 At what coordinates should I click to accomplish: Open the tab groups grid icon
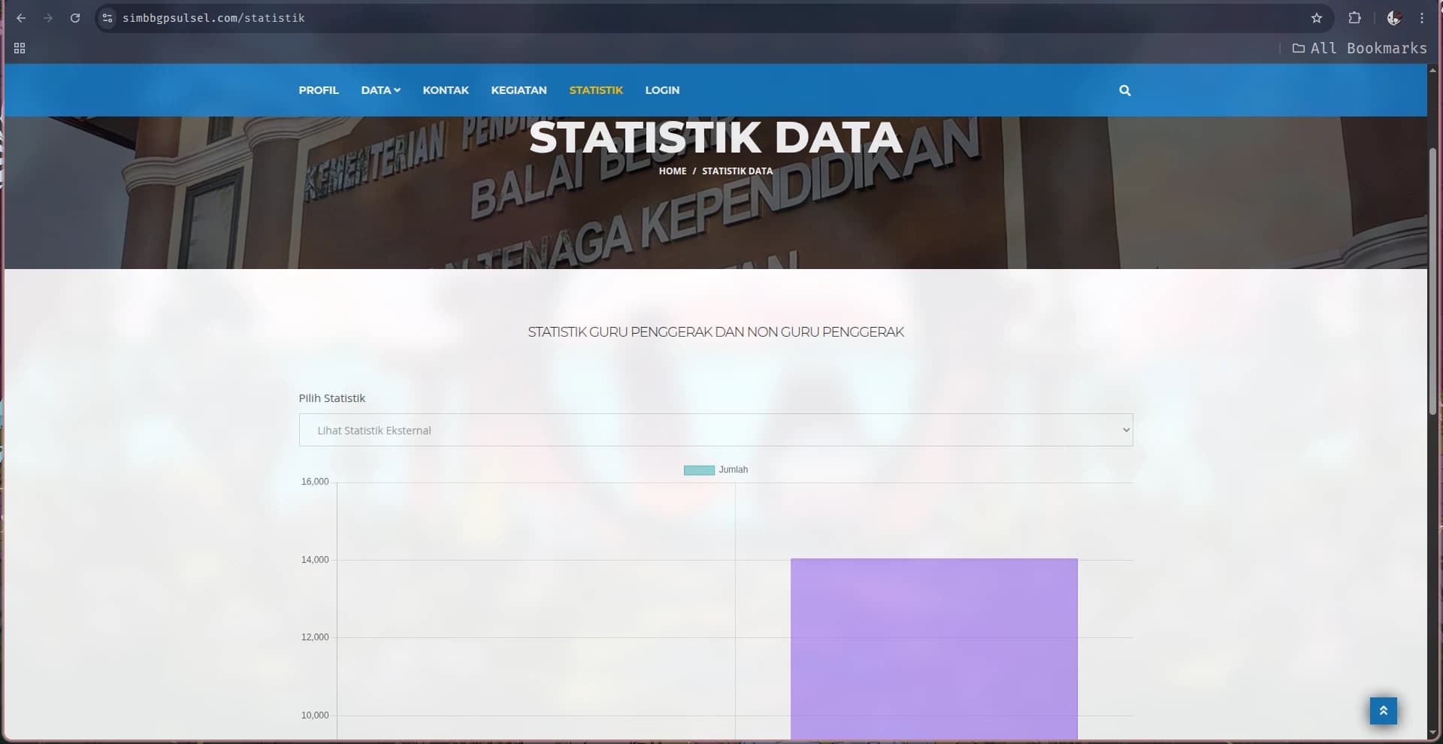coord(20,48)
